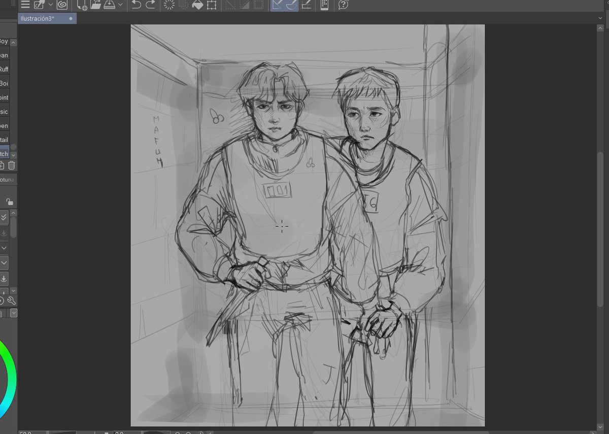
Task: Select the highlighted 'tch' sketch brush
Action: 5,154
